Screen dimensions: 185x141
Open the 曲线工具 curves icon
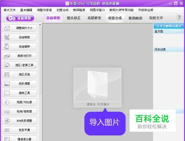point(7,93)
